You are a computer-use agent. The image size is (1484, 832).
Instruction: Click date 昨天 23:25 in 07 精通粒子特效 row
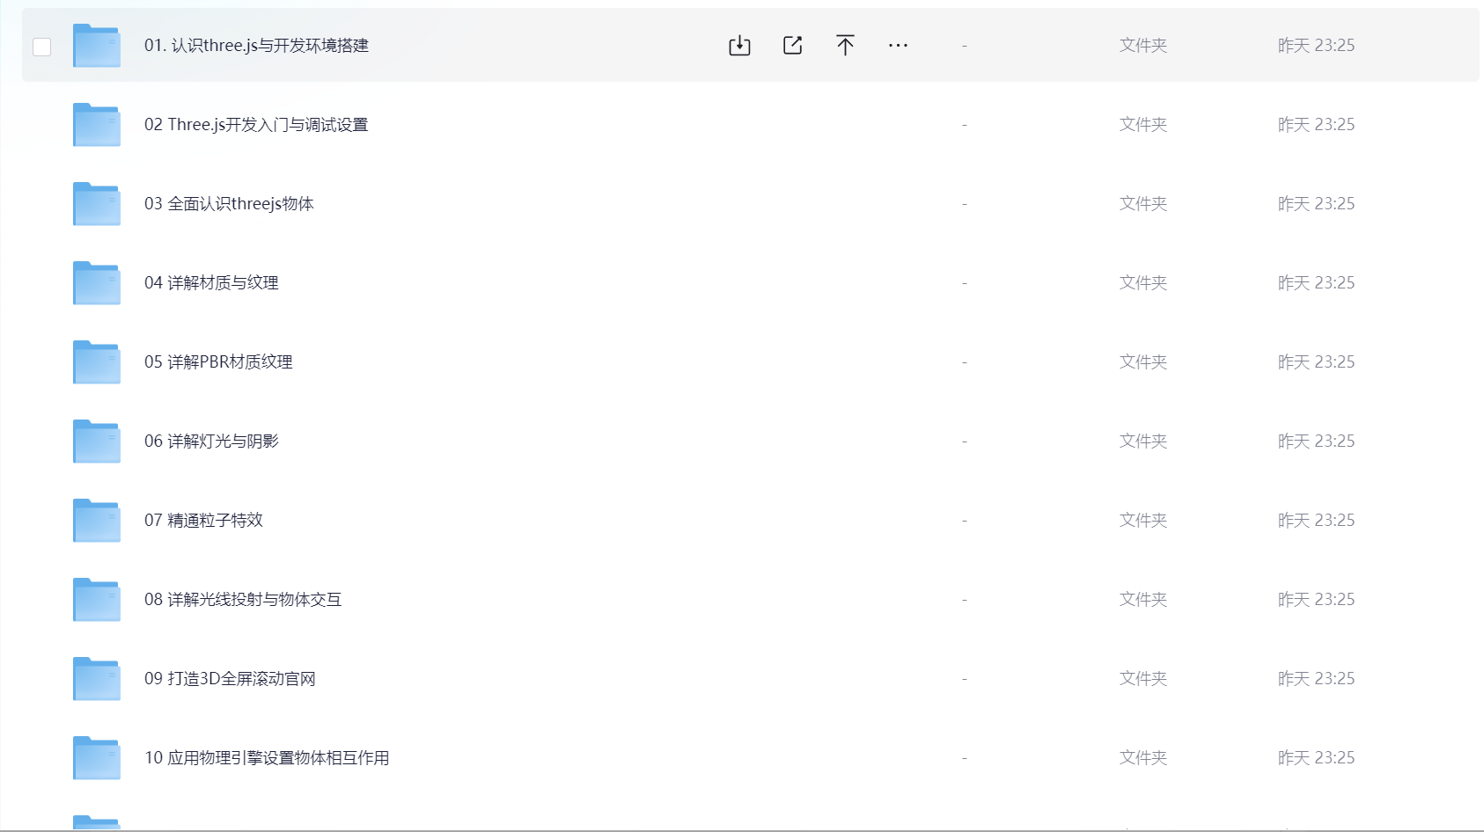coord(1316,521)
